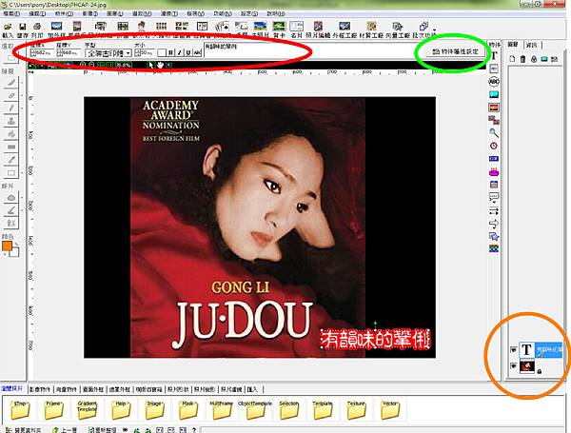Viewport: 571px width, 433px height.
Task: Toggle visibility of the text layer
Action: (x=513, y=350)
